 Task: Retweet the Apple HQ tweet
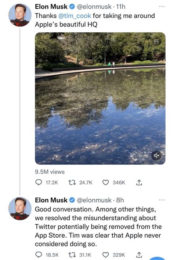click(x=72, y=182)
